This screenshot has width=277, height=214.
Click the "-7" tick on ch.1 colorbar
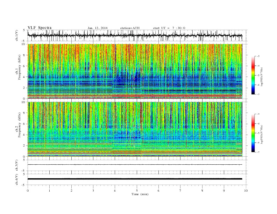(x=258, y=94)
